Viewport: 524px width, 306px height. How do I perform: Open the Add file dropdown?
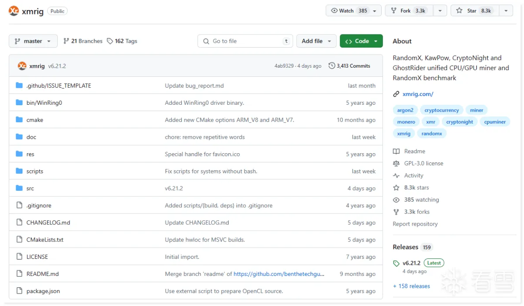[x=316, y=41]
